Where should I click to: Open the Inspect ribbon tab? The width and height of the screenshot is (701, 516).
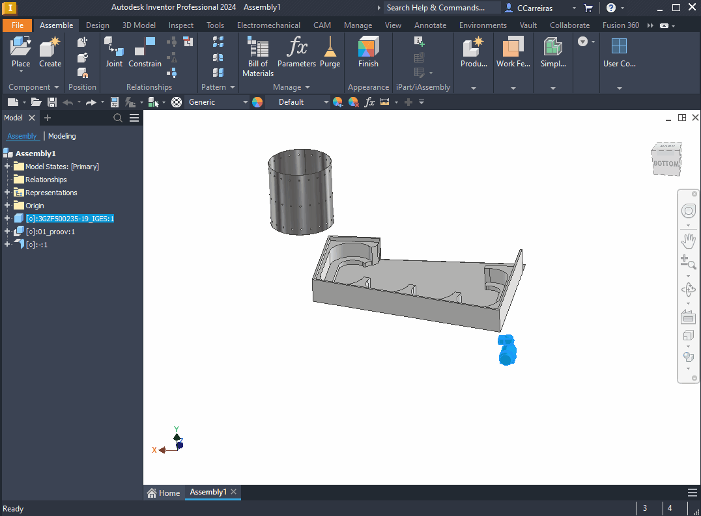pyautogui.click(x=181, y=25)
